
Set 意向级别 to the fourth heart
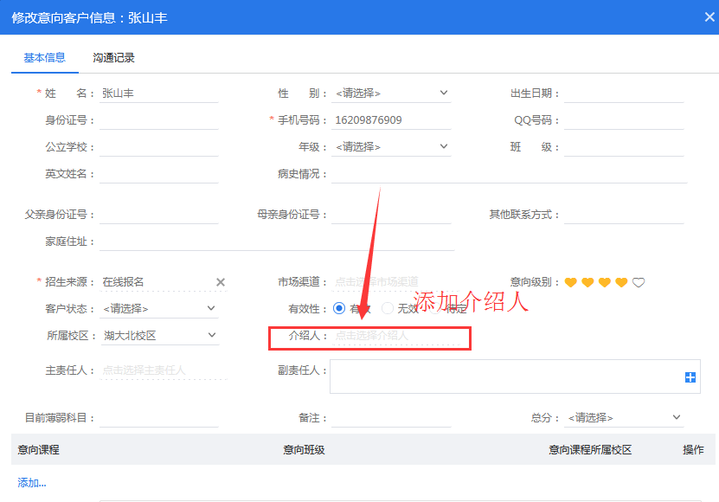coord(621,282)
